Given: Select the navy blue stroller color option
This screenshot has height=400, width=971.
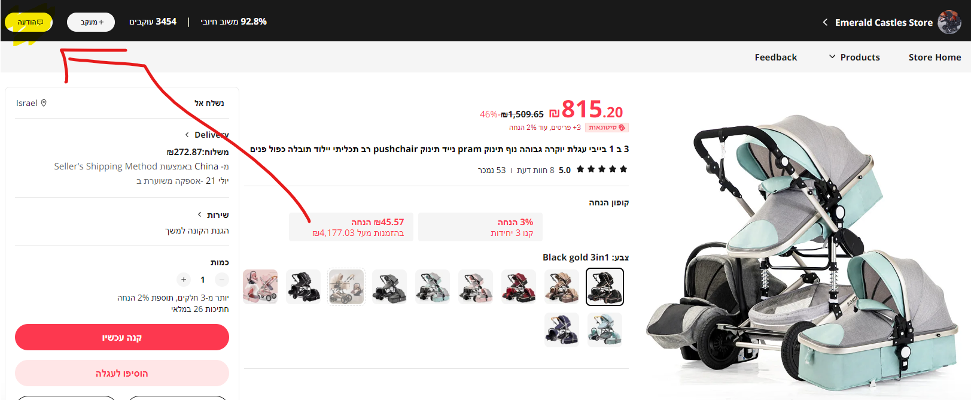Looking at the screenshot, I should 562,329.
